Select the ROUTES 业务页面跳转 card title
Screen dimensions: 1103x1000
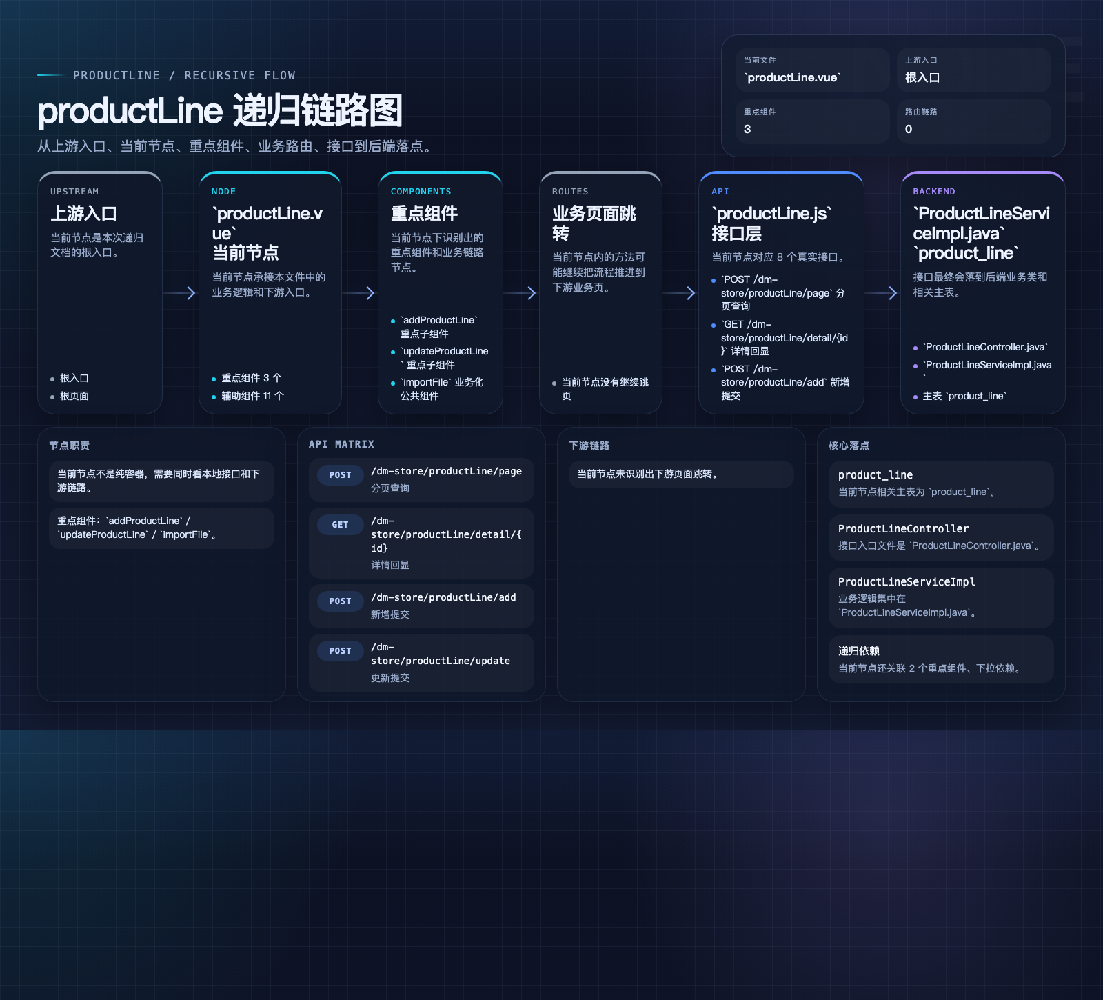click(x=594, y=223)
